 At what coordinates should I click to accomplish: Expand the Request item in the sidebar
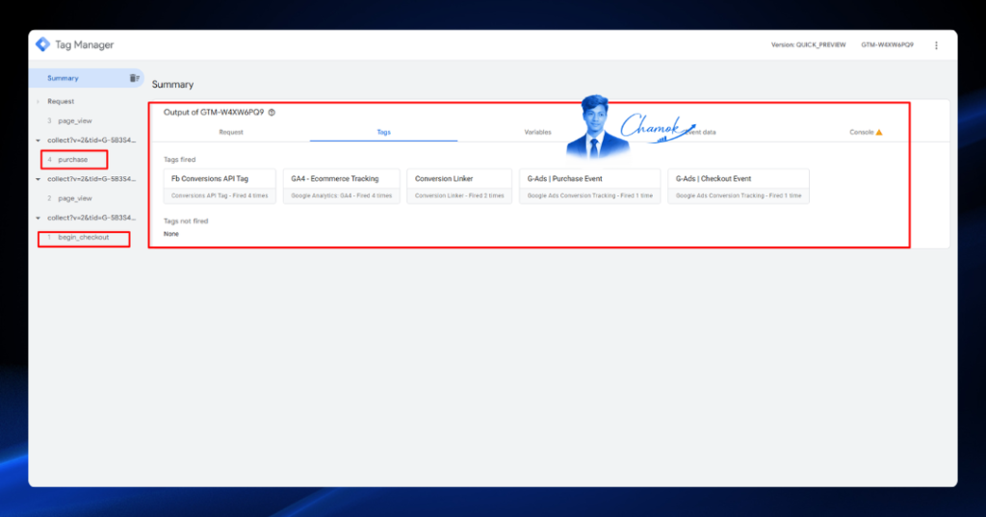coord(39,101)
